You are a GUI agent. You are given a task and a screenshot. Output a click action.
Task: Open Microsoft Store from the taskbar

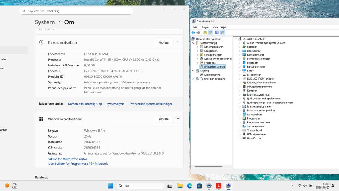click(199, 186)
